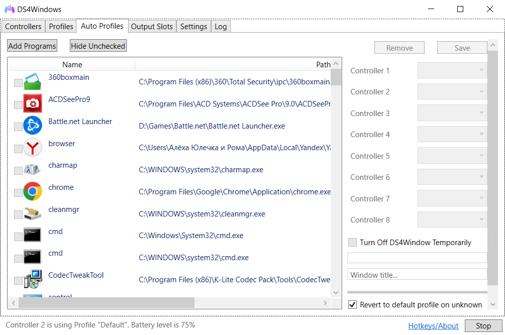This screenshot has height=335, width=505.
Task: Select the C:\WINDOWS\system32\charmap.exe path
Action: [201, 170]
